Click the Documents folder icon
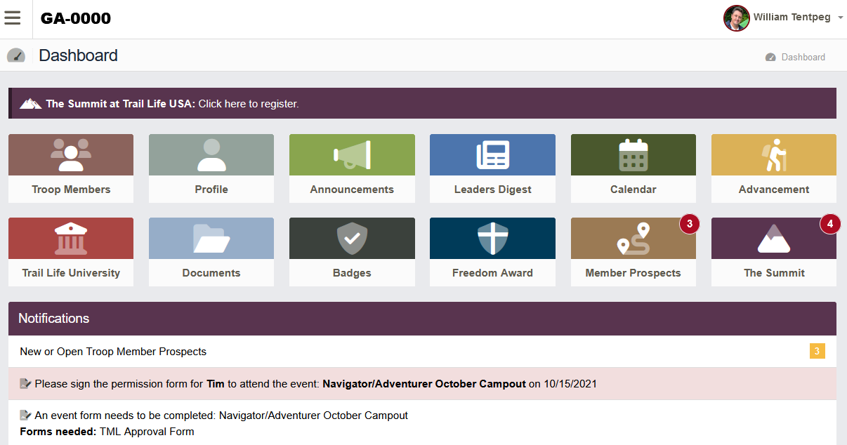847x445 pixels. click(211, 238)
